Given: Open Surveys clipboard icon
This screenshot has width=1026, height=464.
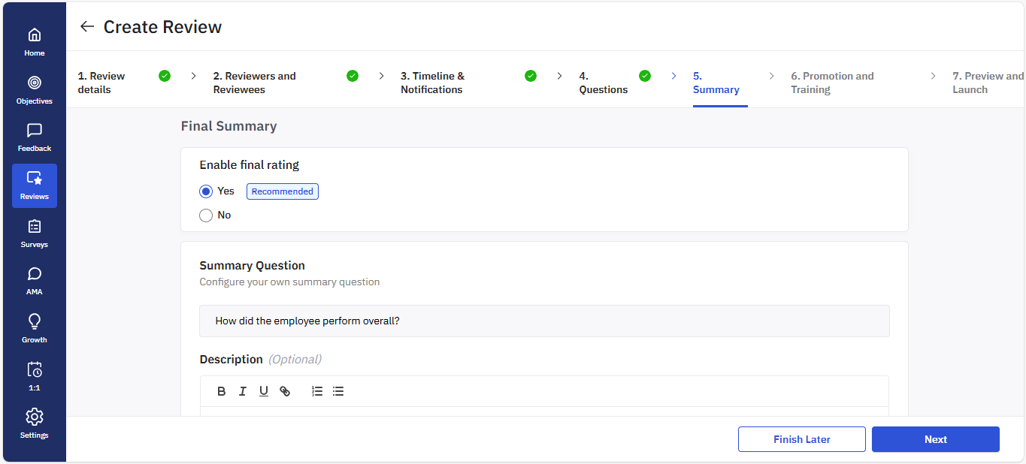Looking at the screenshot, I should tap(35, 232).
